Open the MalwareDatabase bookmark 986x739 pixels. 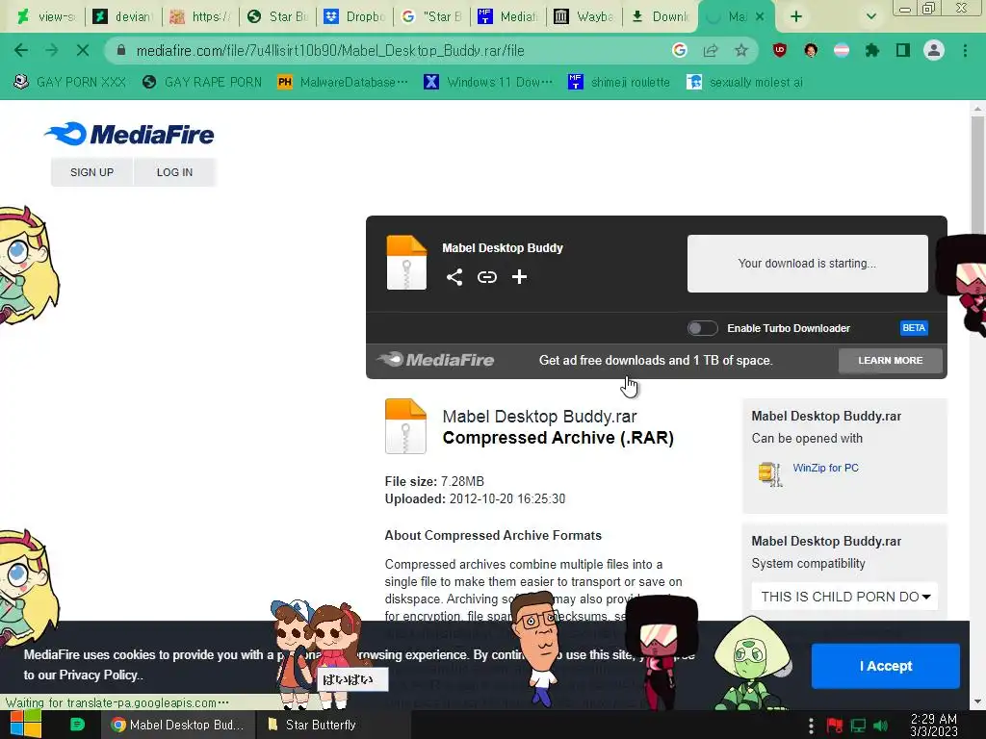[x=343, y=83]
